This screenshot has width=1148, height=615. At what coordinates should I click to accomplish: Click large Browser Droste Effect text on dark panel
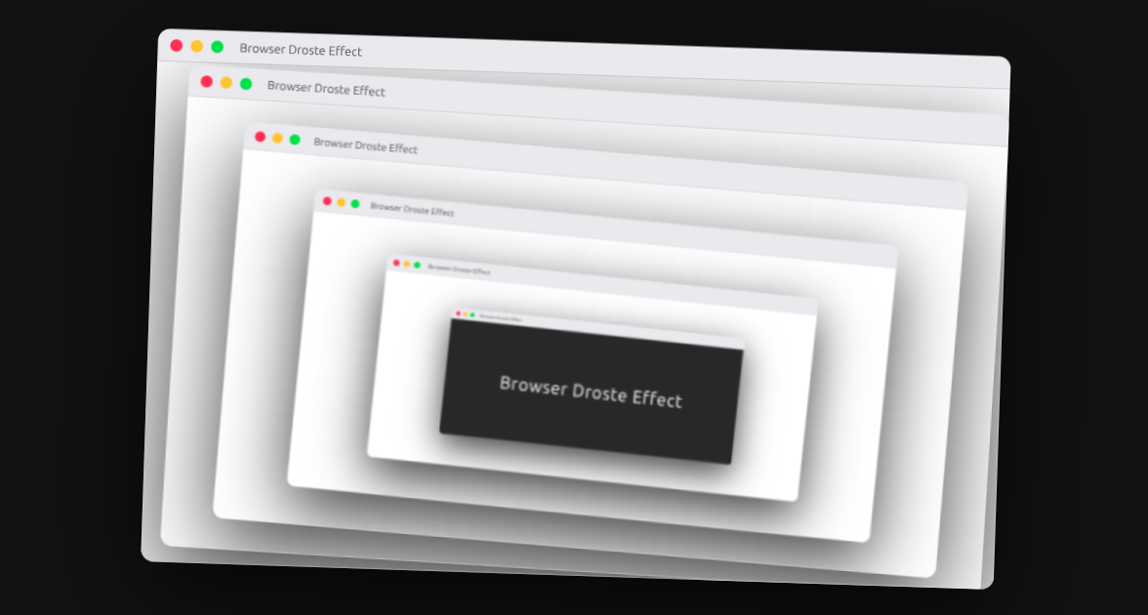(591, 392)
